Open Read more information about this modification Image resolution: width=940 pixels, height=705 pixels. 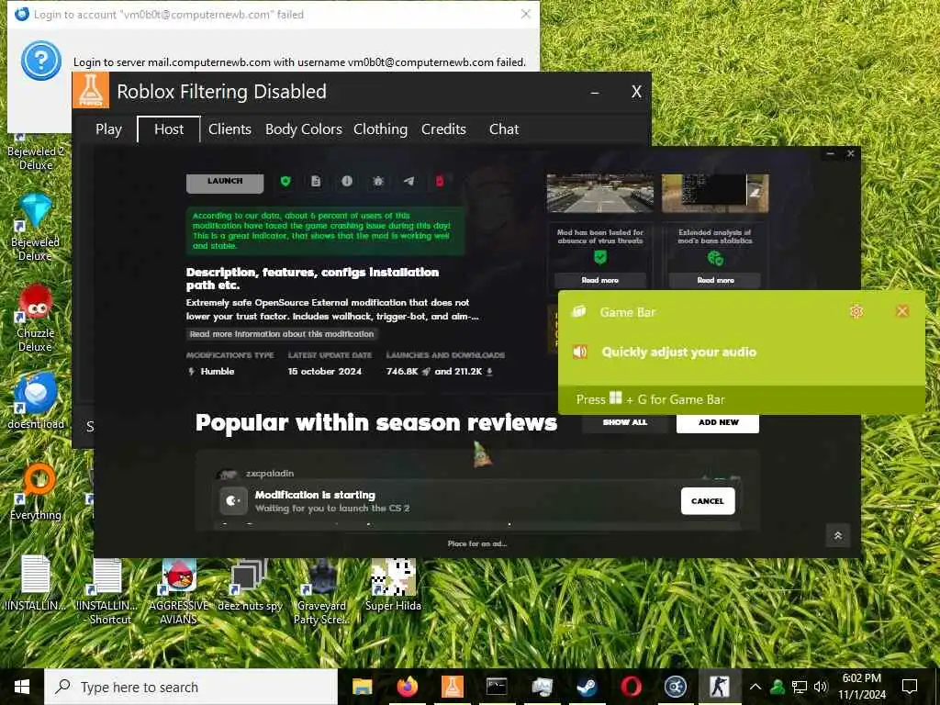coord(282,334)
